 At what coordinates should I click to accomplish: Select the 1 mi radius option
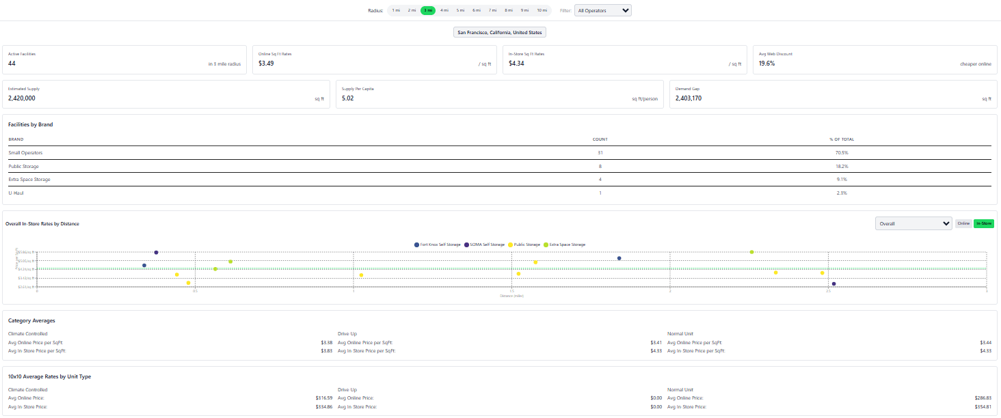click(396, 10)
